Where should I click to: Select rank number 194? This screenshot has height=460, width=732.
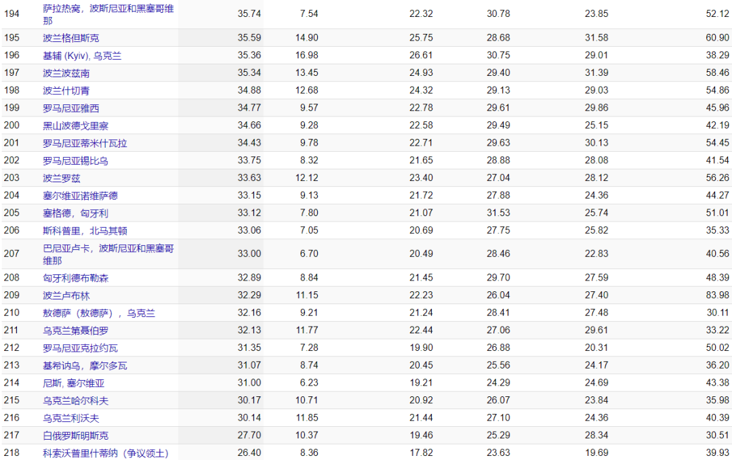click(12, 14)
